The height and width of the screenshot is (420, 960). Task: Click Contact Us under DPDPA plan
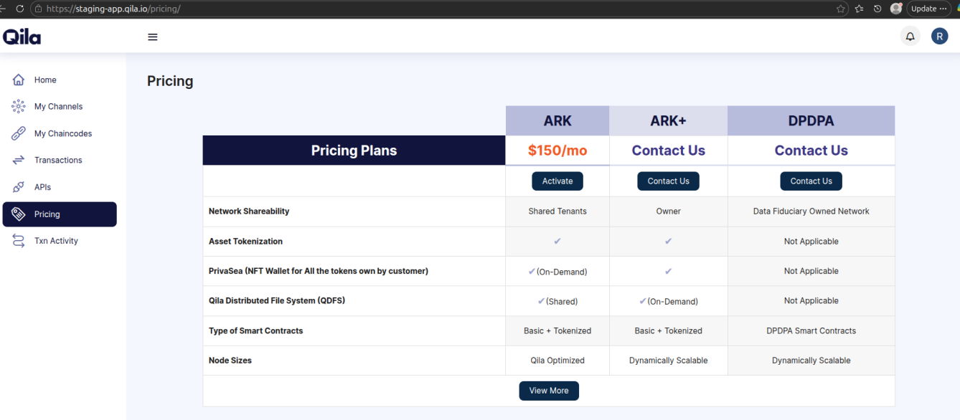point(811,181)
